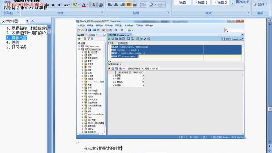Jump to heading 2、本课程预计讲解的知识

(x=26, y=33)
